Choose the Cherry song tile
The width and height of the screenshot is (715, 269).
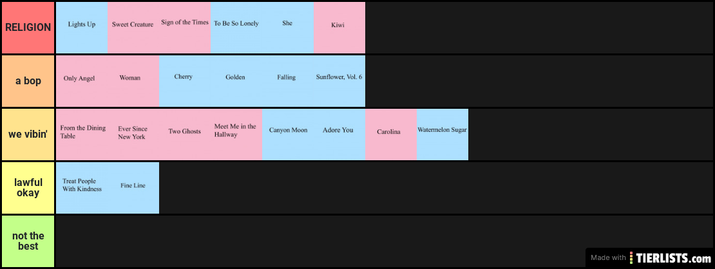pos(185,81)
